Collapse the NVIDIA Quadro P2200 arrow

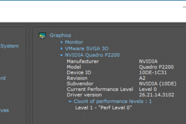click(61, 55)
